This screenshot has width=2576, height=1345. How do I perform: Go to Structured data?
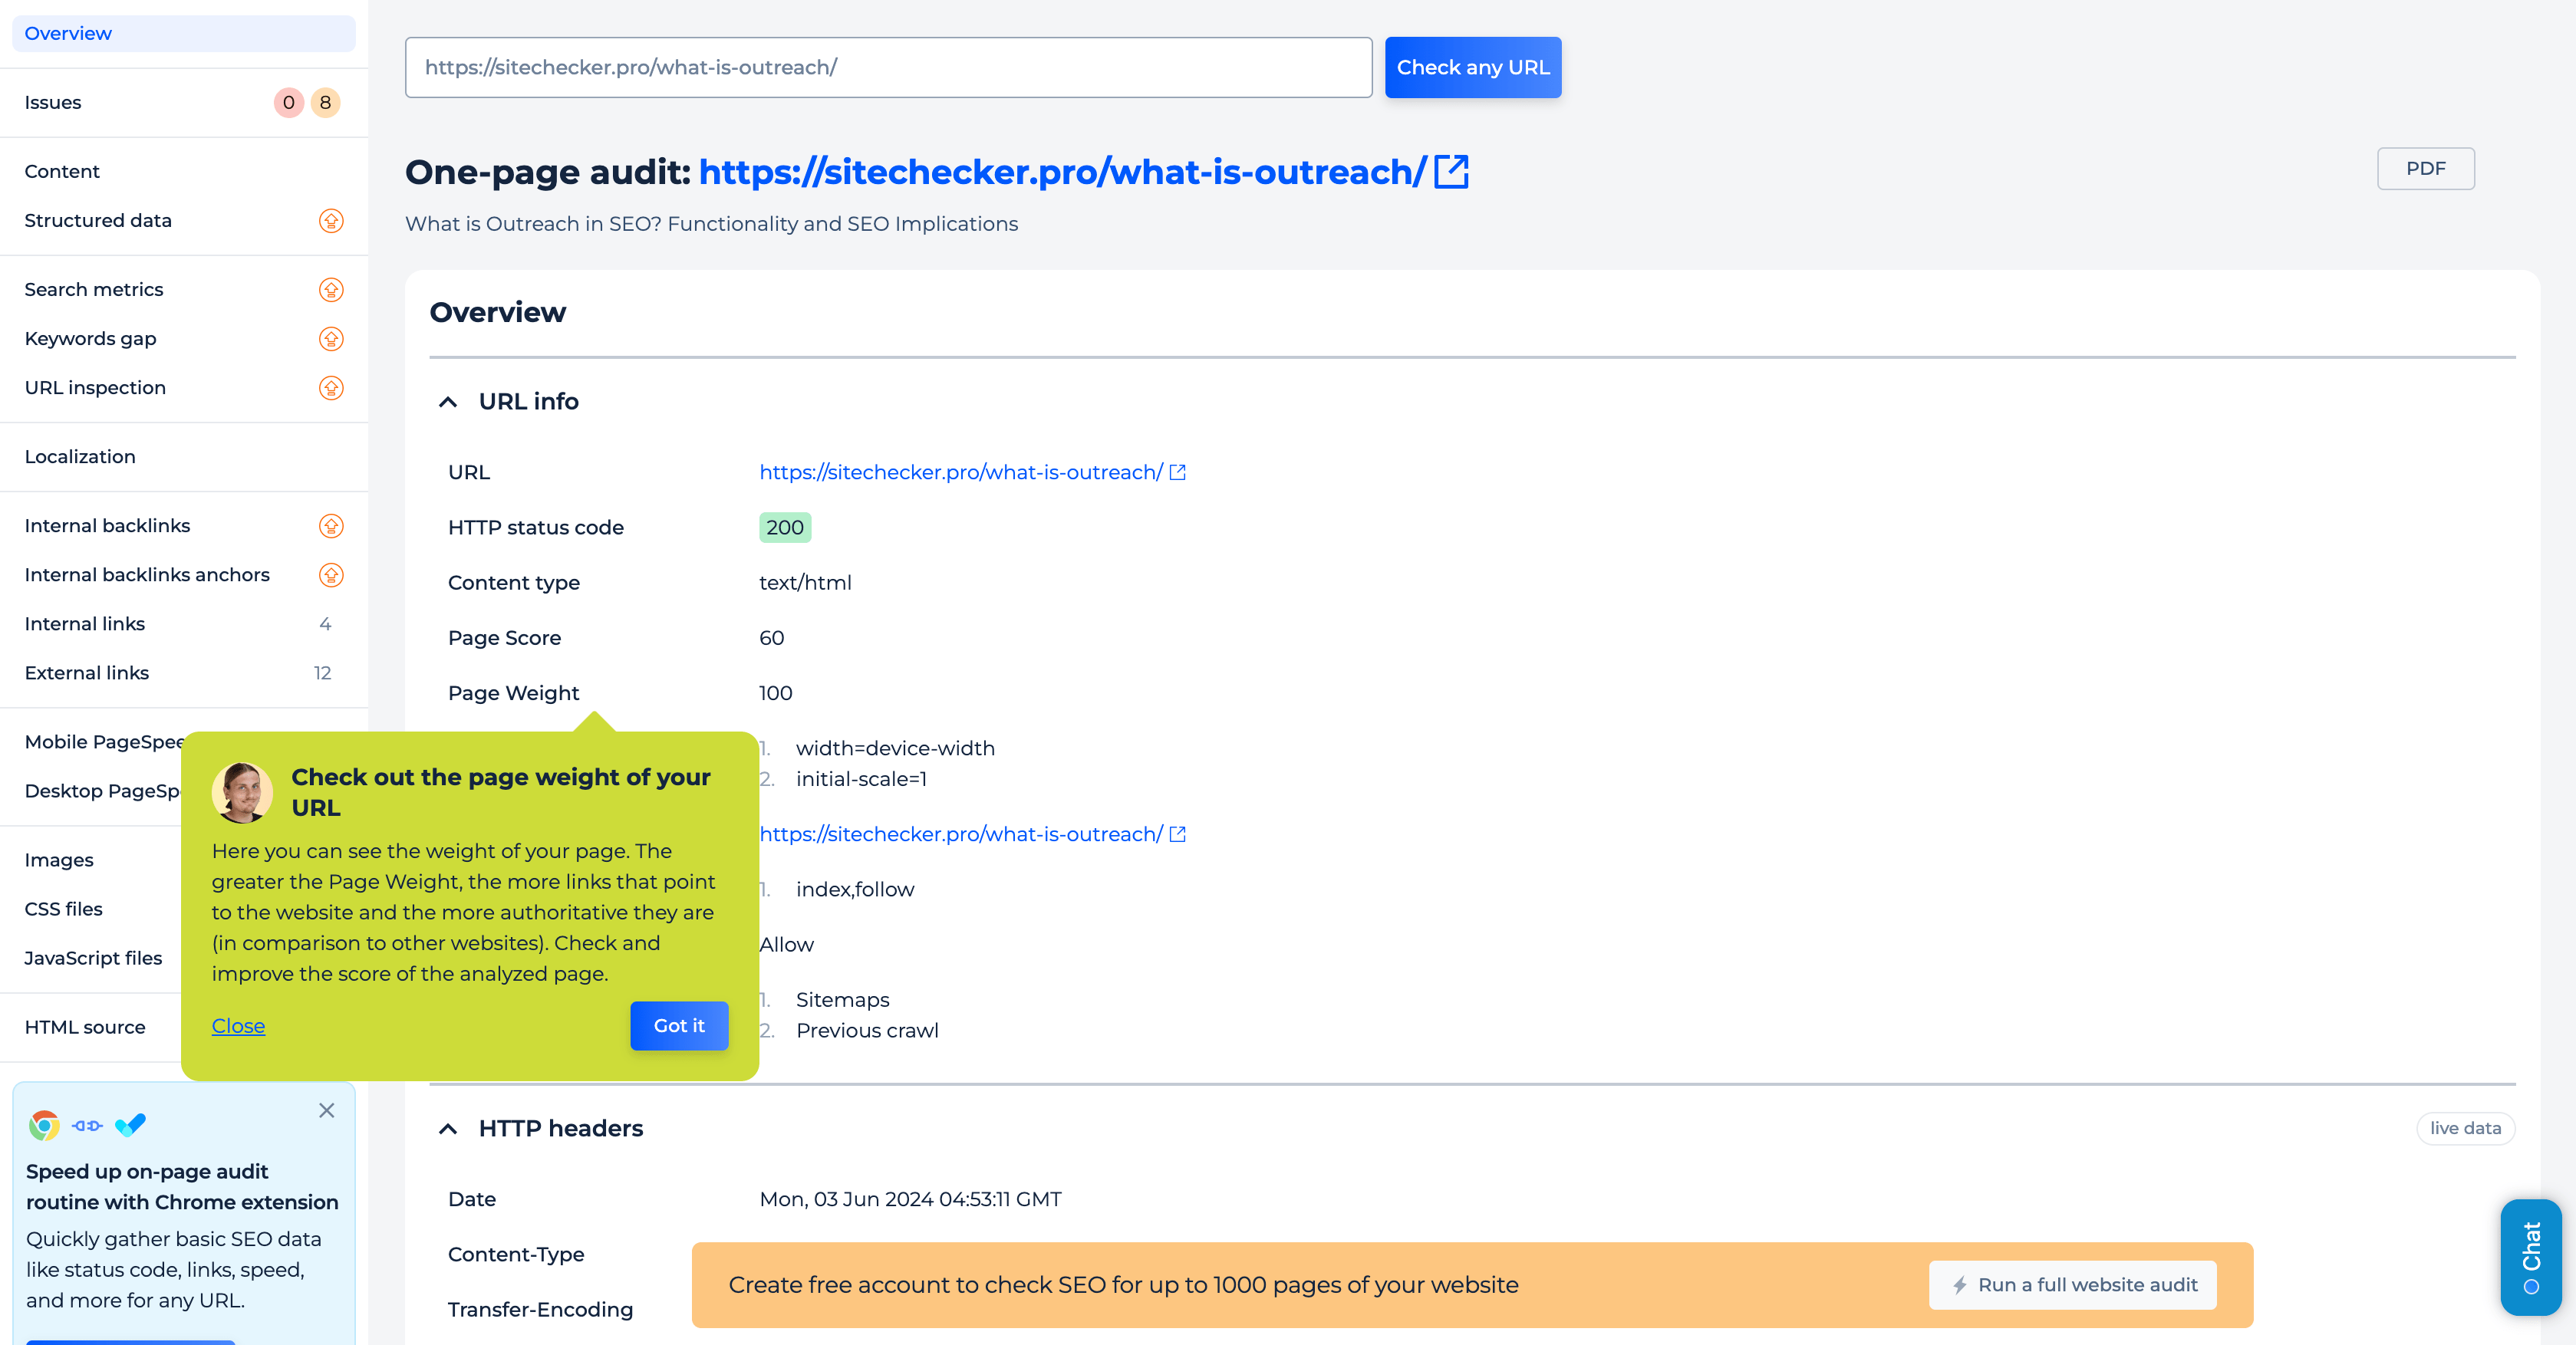click(x=98, y=220)
